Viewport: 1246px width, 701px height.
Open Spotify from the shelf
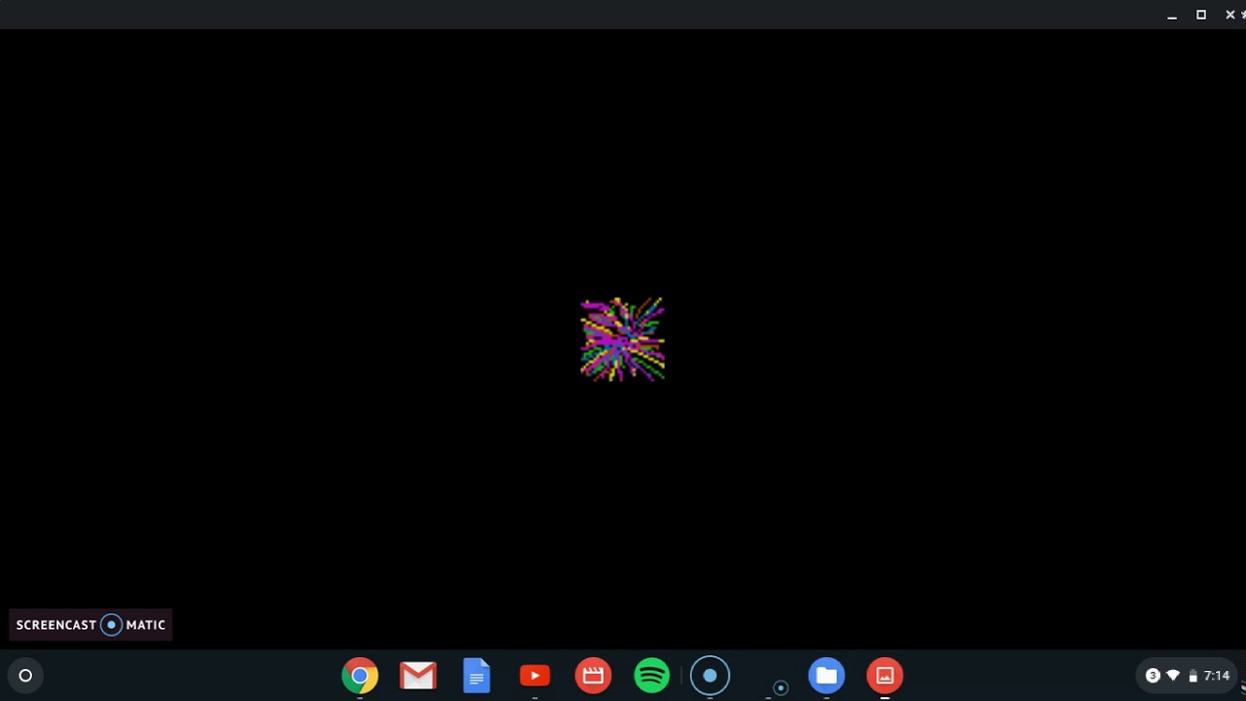point(651,676)
